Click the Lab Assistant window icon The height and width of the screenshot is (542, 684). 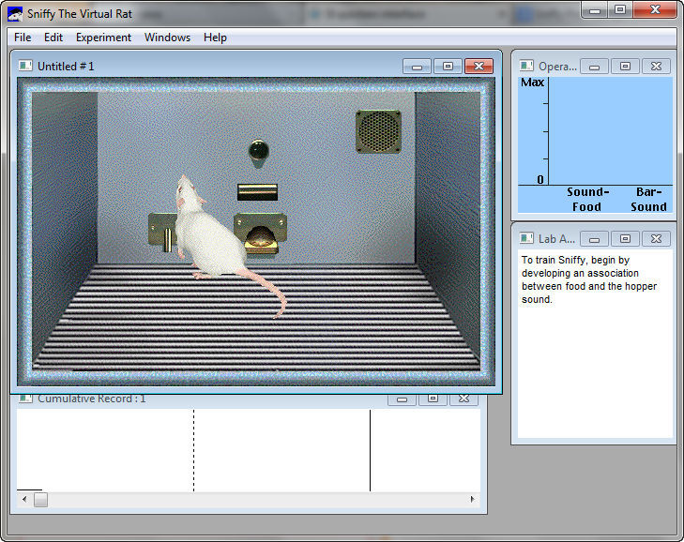[526, 238]
